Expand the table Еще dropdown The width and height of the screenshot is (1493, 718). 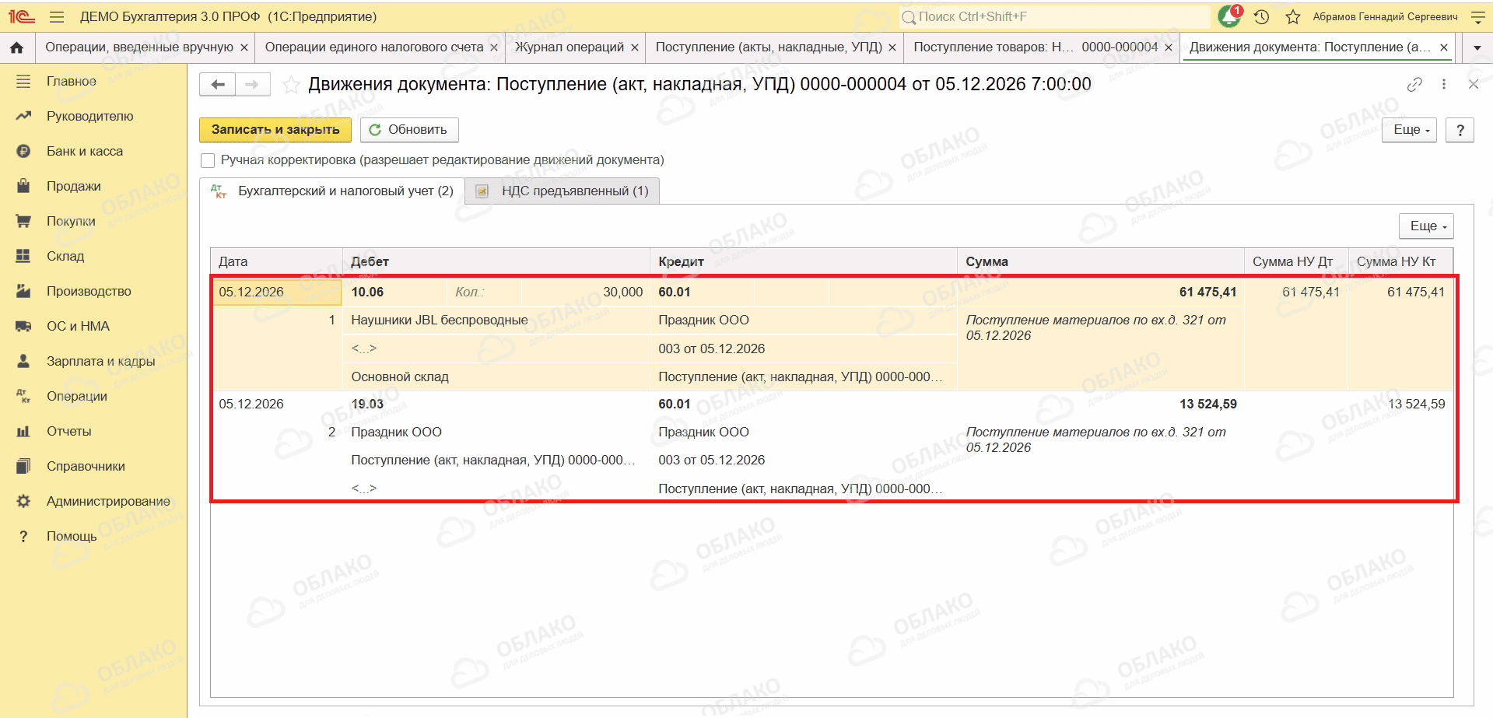click(x=1426, y=226)
